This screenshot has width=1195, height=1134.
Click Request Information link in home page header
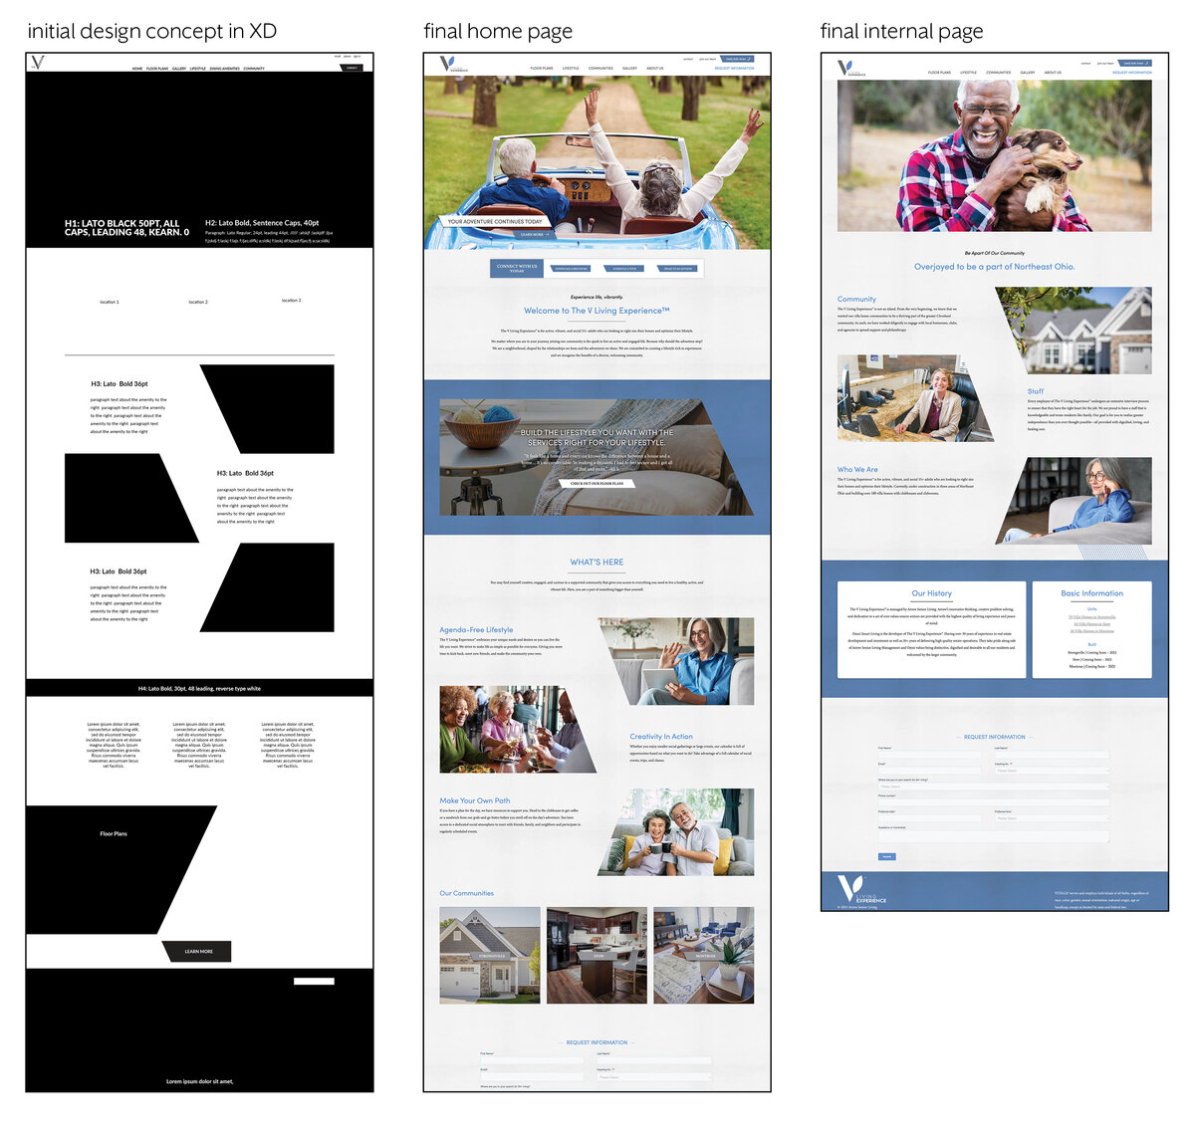point(735,69)
